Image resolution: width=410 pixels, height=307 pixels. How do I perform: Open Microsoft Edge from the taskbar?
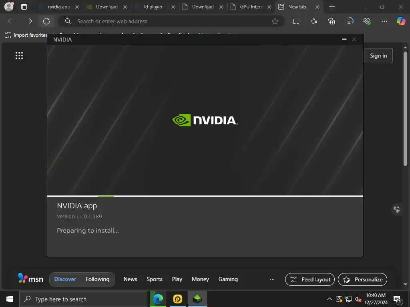point(158,299)
